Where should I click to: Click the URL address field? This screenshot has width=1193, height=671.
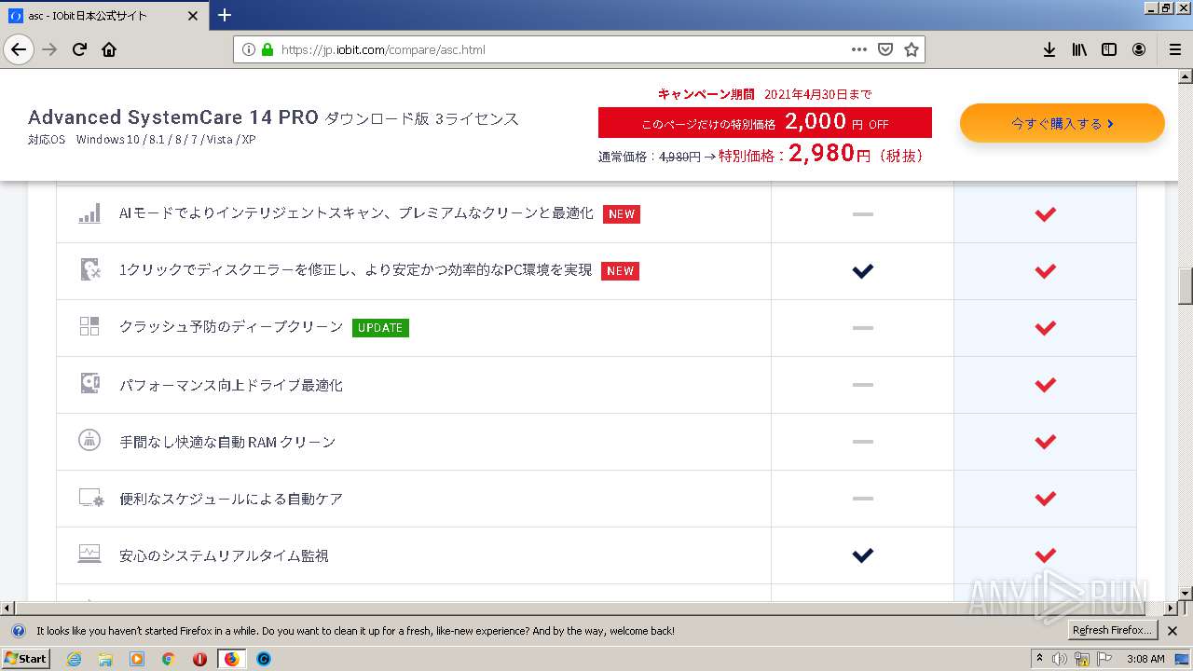pyautogui.click(x=559, y=49)
